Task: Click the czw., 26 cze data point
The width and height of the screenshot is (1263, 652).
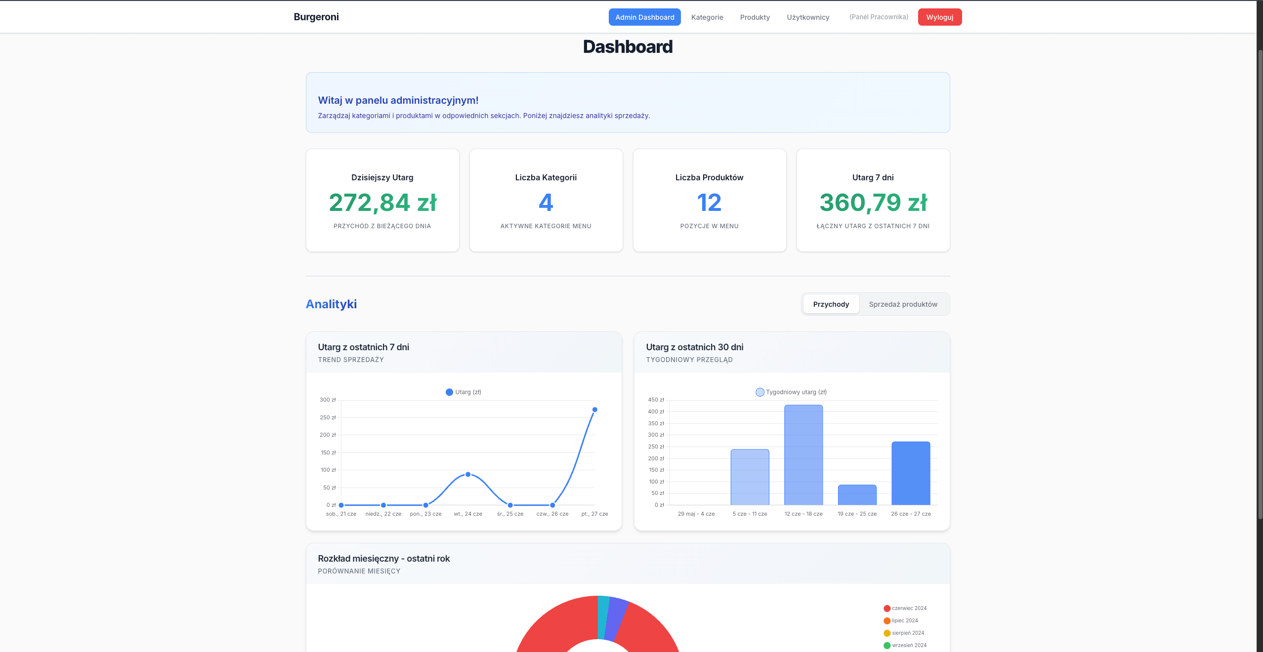Action: point(552,505)
